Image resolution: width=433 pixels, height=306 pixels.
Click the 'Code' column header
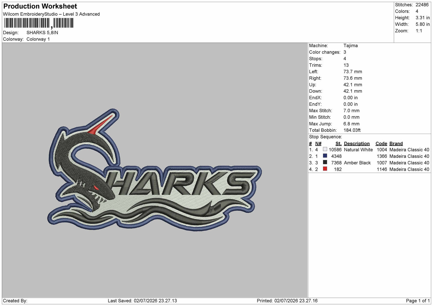point(381,144)
